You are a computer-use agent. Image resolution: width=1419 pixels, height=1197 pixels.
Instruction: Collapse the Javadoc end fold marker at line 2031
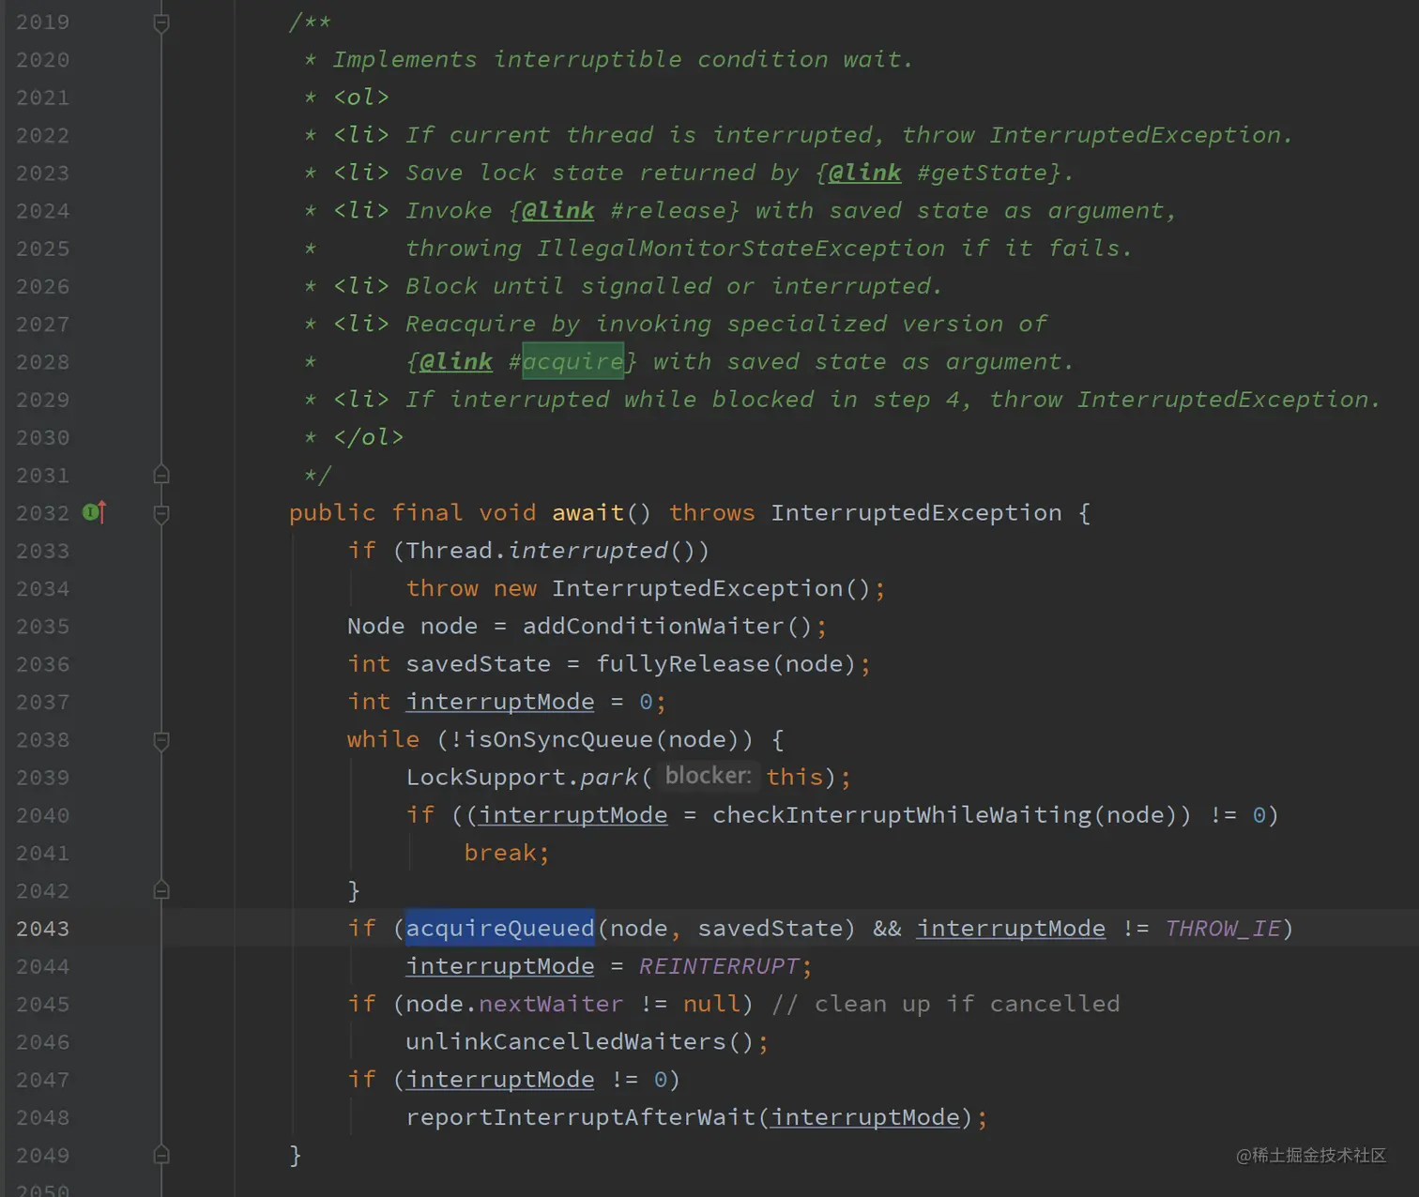pyautogui.click(x=161, y=475)
